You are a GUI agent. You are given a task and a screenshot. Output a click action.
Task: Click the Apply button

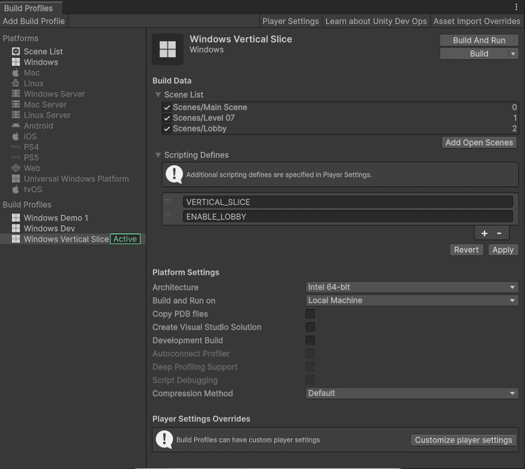(503, 250)
